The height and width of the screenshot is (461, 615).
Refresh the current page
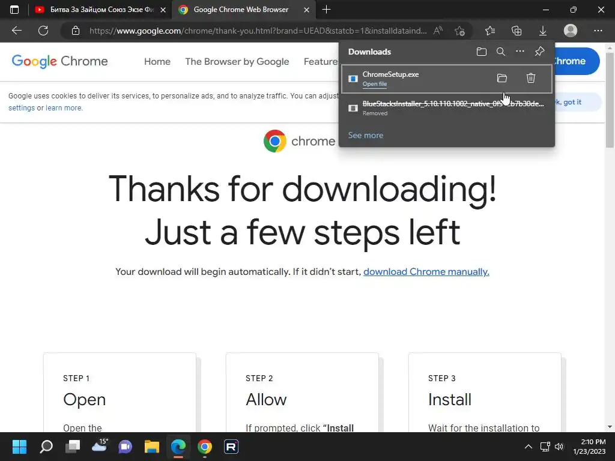43,31
